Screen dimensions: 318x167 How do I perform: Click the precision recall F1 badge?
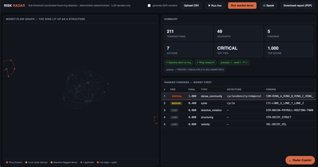234,63
